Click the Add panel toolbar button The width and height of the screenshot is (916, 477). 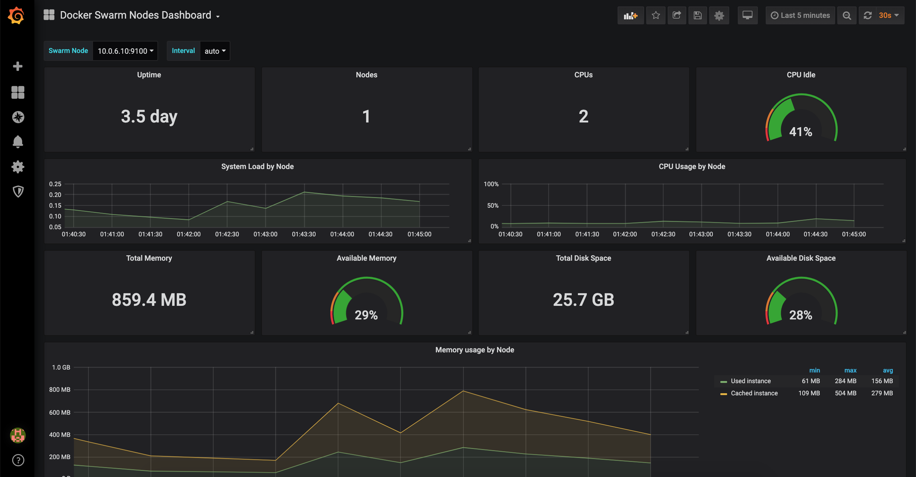[630, 15]
